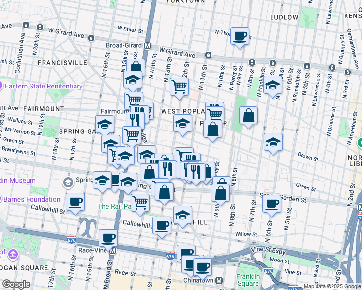Open shopping cart marker beside The Rail Park
Viewport: 362px width, 290px height.
pos(140,203)
